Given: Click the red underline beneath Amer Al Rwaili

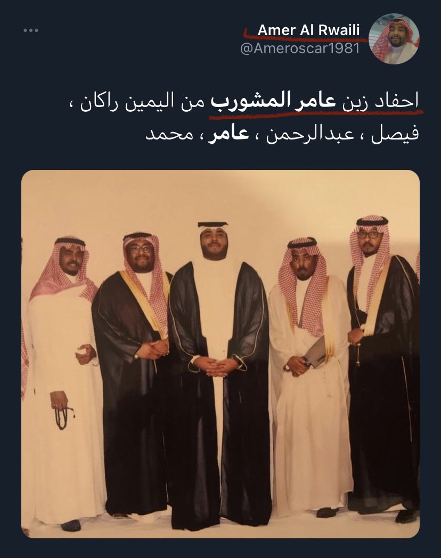Looking at the screenshot, I should click(x=305, y=38).
